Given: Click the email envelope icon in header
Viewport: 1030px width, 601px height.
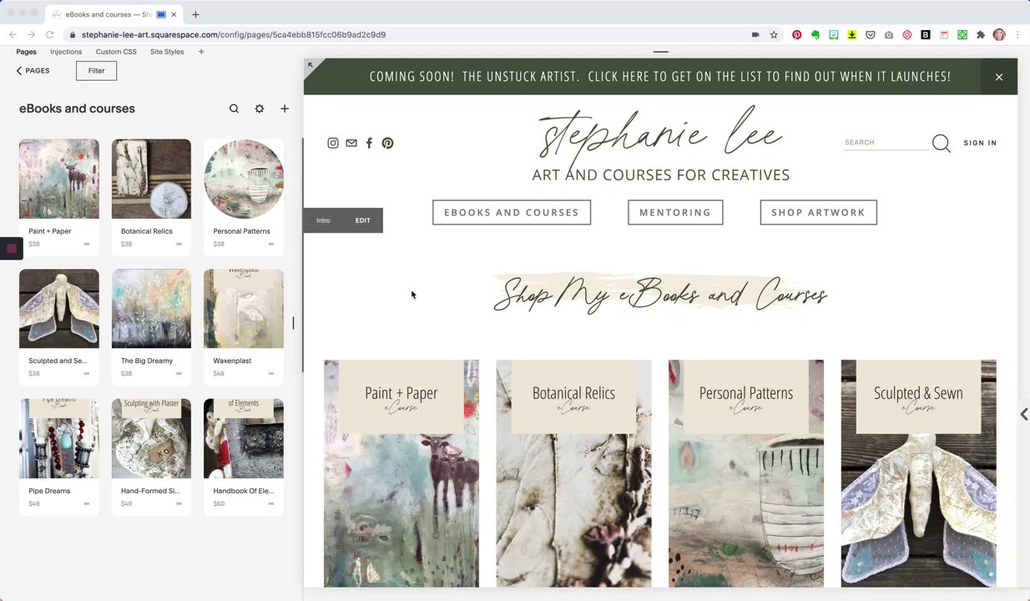Looking at the screenshot, I should pyautogui.click(x=351, y=143).
